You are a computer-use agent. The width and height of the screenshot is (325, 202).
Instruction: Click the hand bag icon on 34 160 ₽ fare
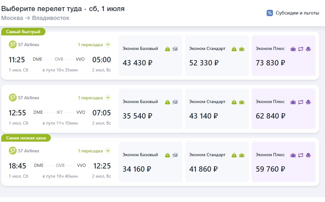click(168, 155)
